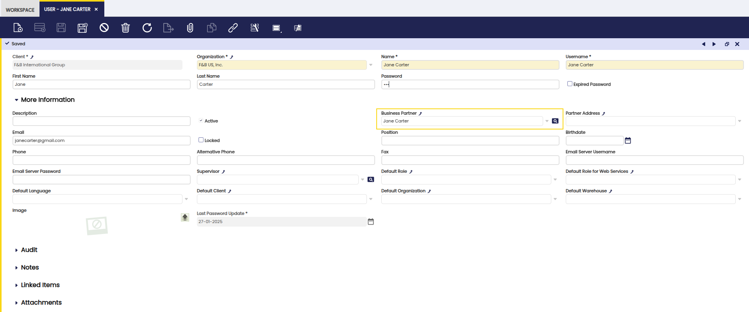Image resolution: width=749 pixels, height=312 pixels.
Task: Open Birthdate calendar picker
Action: pyautogui.click(x=628, y=140)
